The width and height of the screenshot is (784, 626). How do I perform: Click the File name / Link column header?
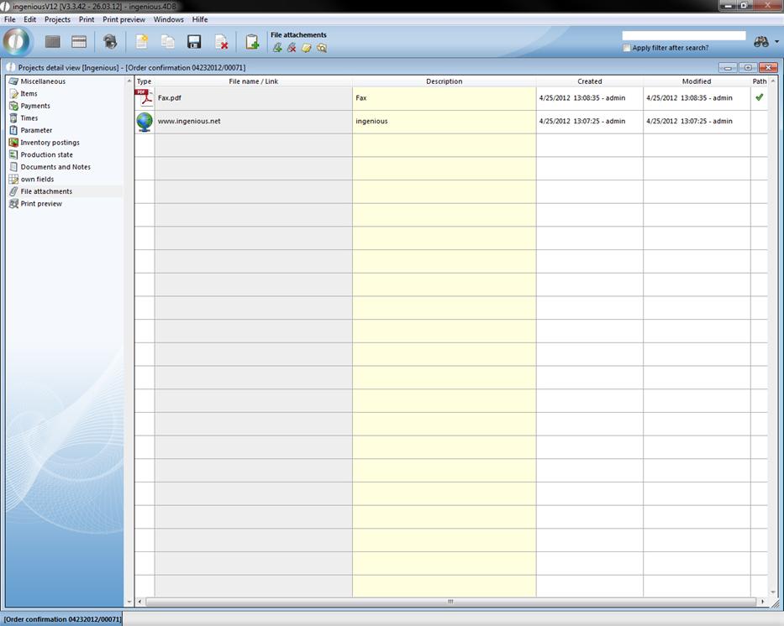click(253, 81)
